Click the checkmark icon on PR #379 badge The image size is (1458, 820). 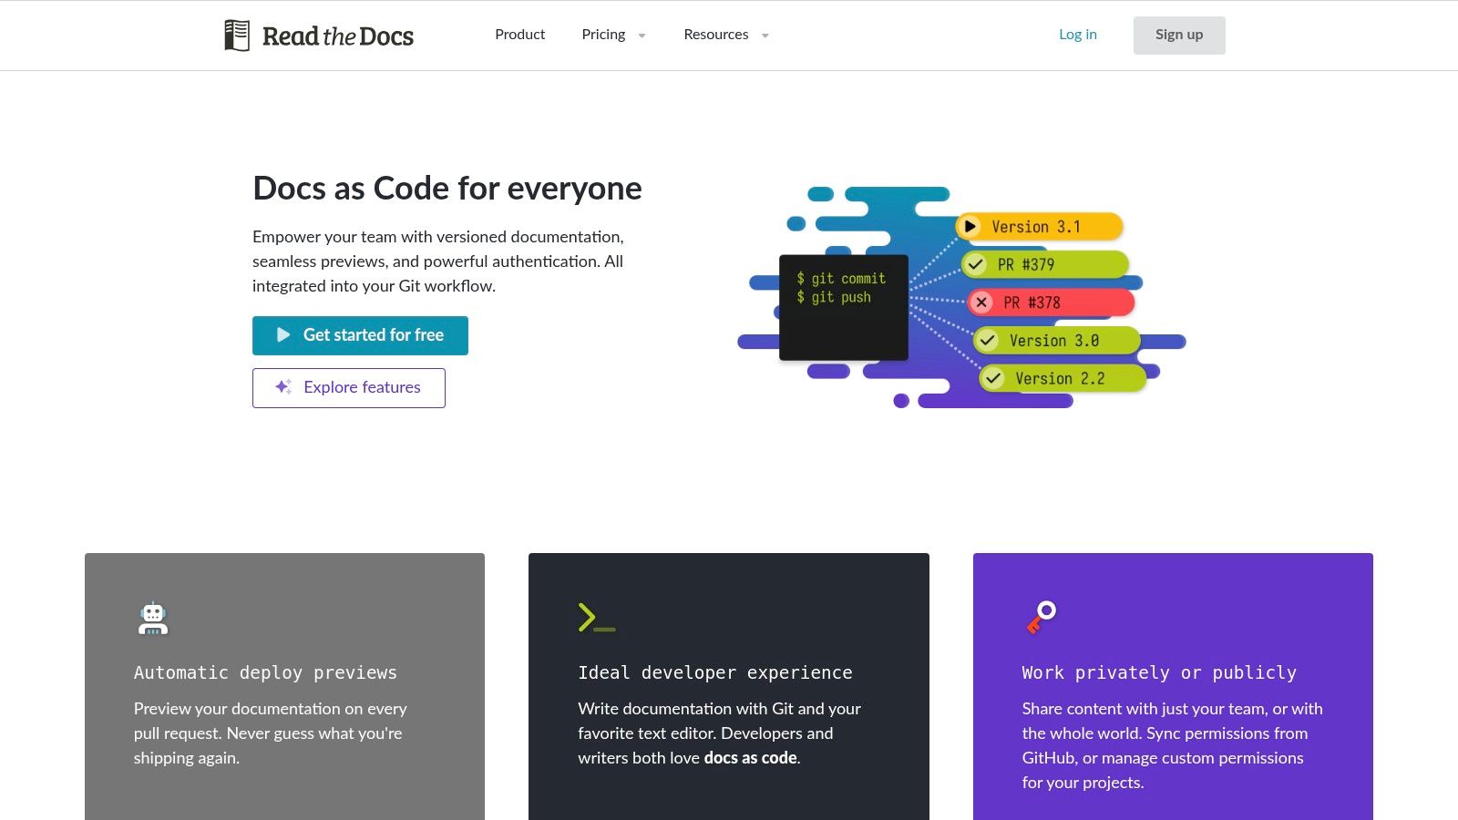pyautogui.click(x=976, y=264)
